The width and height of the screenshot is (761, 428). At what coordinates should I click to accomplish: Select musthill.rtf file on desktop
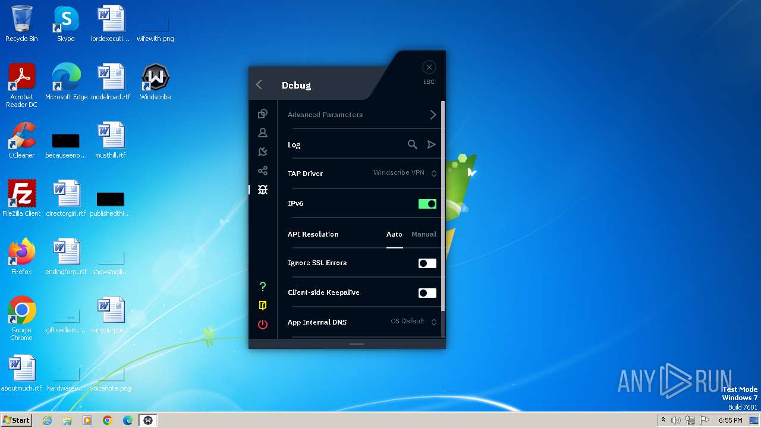tap(111, 140)
